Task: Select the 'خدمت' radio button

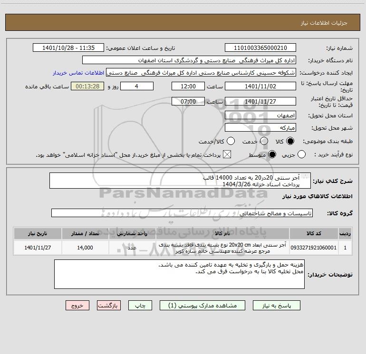Action: coord(264,141)
